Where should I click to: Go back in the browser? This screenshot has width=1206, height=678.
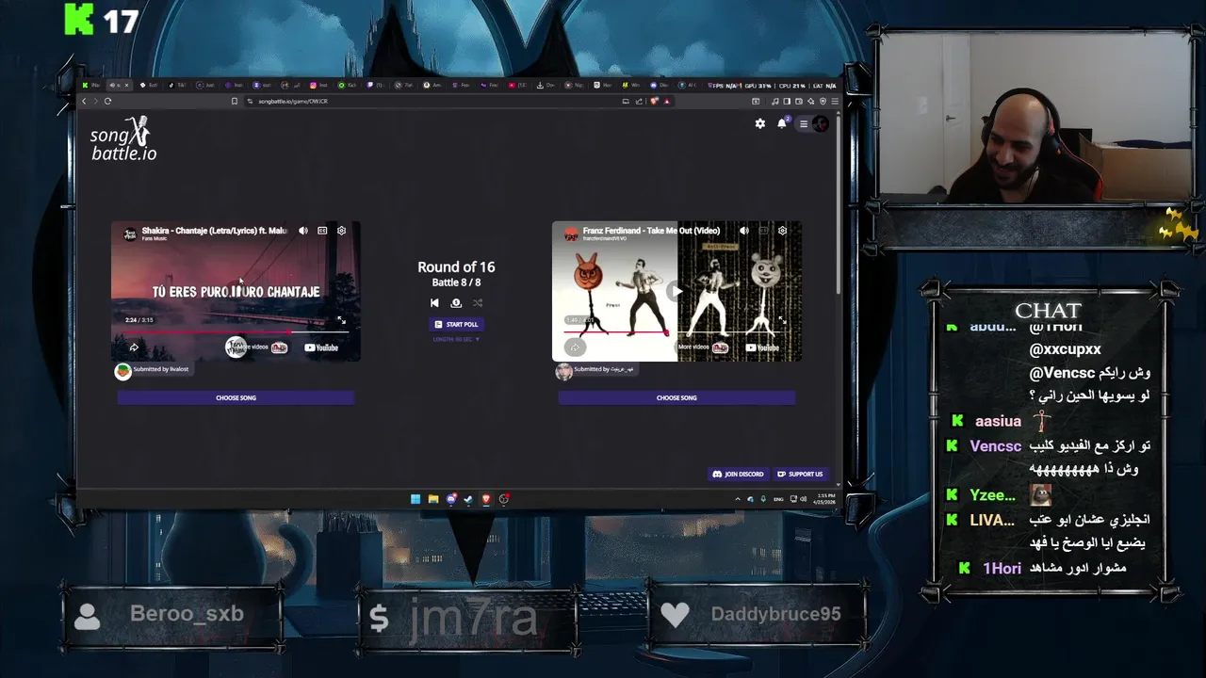pos(84,101)
